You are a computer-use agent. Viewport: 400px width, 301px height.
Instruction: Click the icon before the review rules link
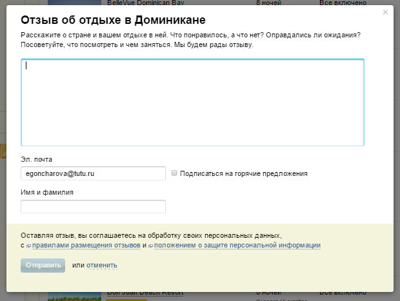tap(29, 246)
